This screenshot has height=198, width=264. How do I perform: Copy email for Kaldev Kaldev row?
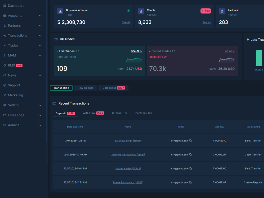(191, 168)
